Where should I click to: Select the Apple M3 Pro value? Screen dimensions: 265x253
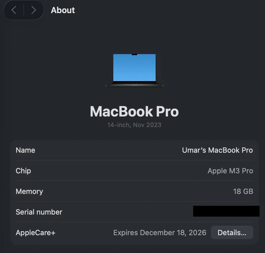(230, 171)
